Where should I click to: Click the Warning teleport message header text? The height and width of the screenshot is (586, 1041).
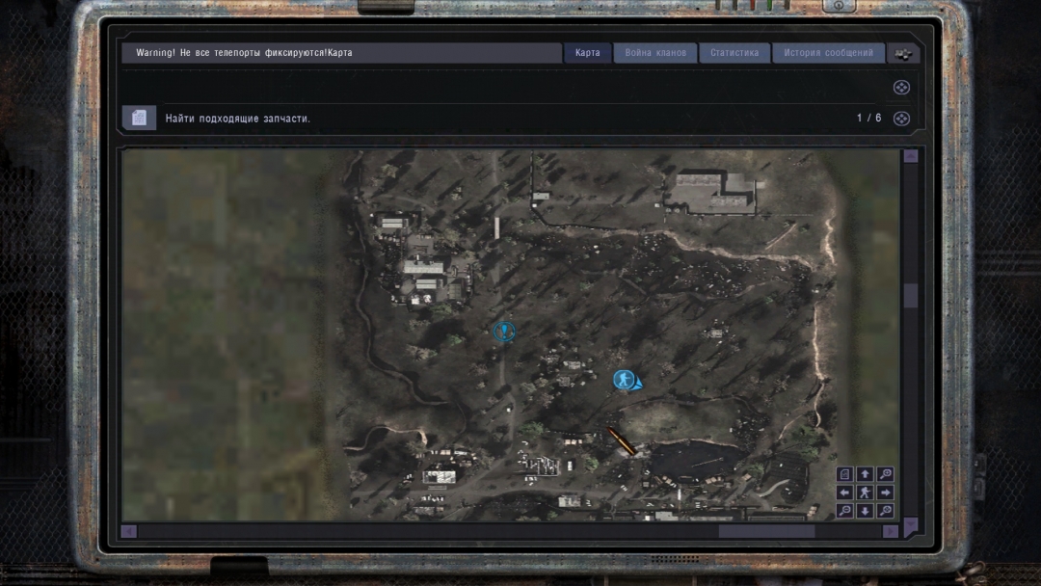coord(244,52)
